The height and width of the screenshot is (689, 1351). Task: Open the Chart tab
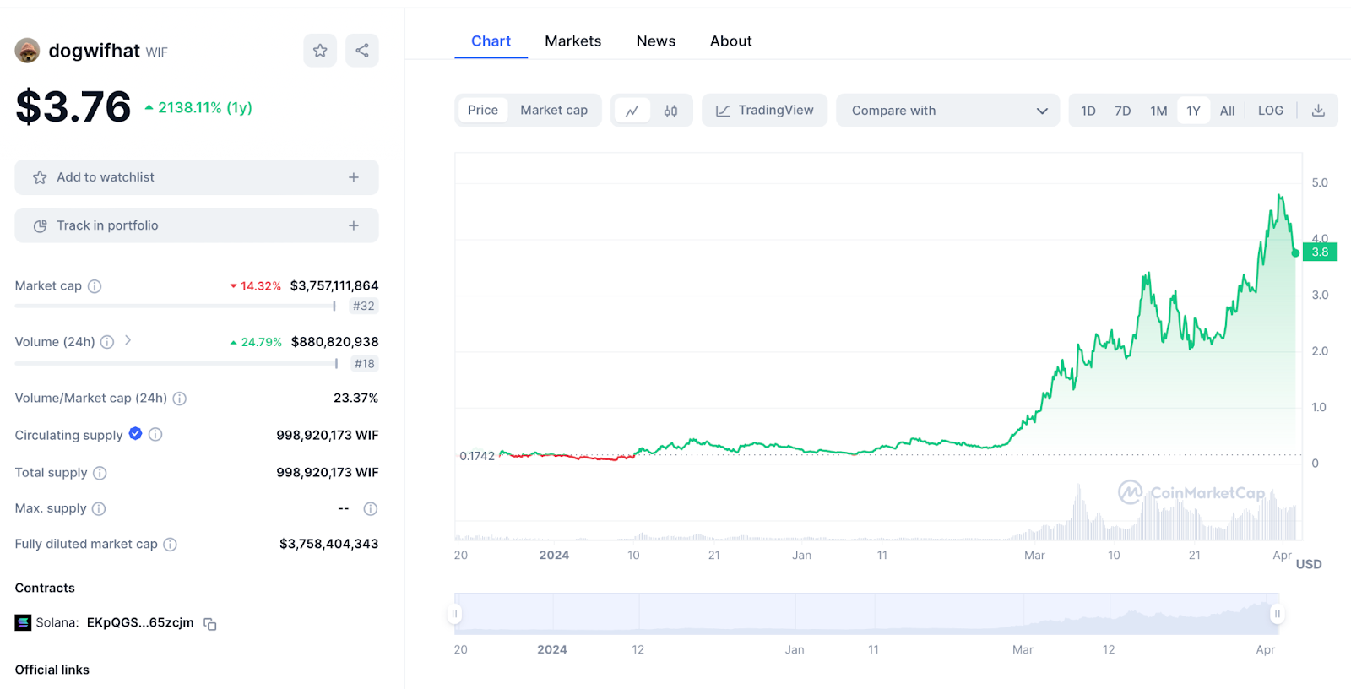(491, 41)
